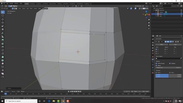Screen dimensions: 183x103
Task: Open the Vertex menu in viewport header
Action: [35, 9]
